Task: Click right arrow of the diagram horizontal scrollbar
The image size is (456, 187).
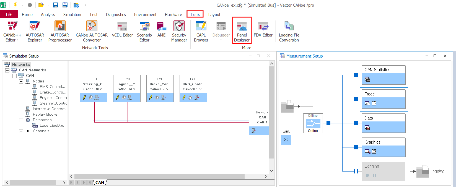Action: click(266, 176)
